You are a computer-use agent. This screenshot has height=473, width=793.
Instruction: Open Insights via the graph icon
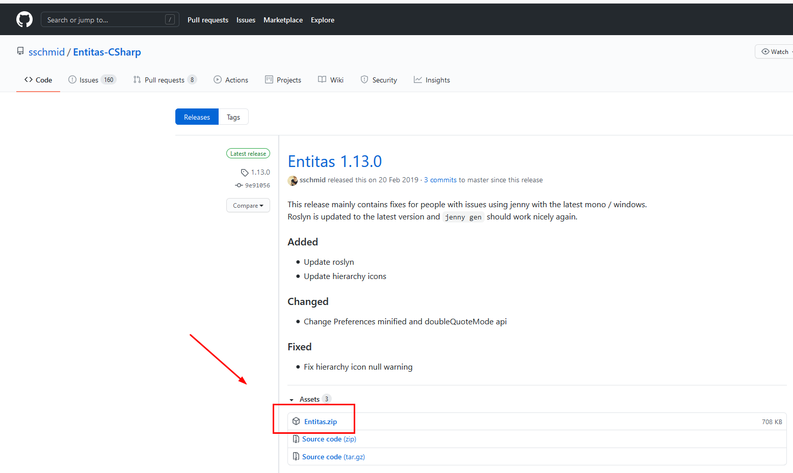[x=418, y=79]
